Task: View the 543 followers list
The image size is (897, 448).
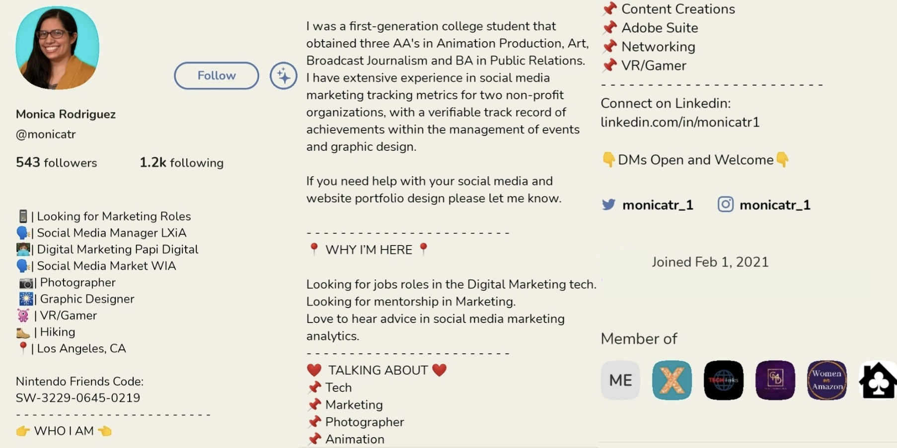Action: pyautogui.click(x=56, y=163)
